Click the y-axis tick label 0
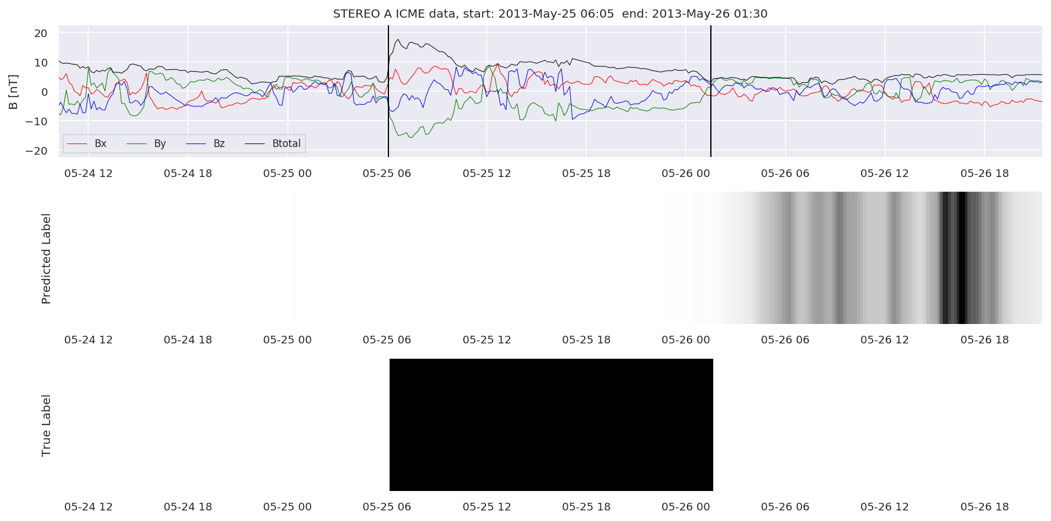The width and height of the screenshot is (1051, 521). [x=45, y=92]
